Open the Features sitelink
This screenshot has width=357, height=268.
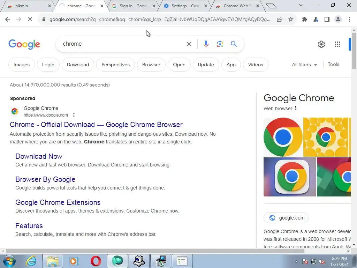(29, 226)
